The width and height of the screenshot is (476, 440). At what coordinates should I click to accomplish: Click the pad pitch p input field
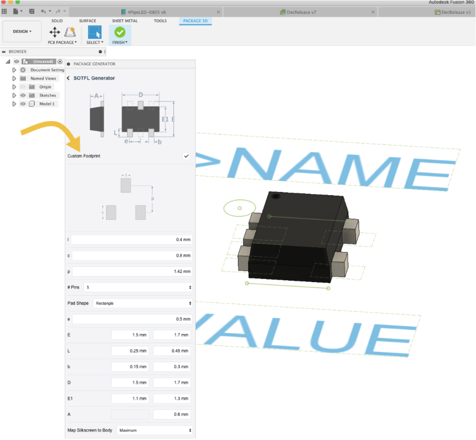coord(132,272)
